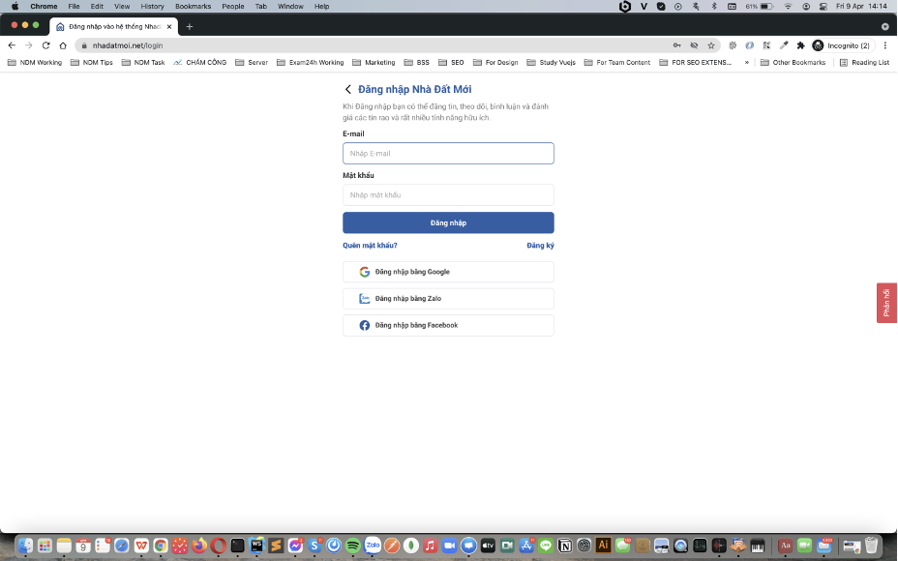Open the Quên mật khẩu? link

coord(370,246)
